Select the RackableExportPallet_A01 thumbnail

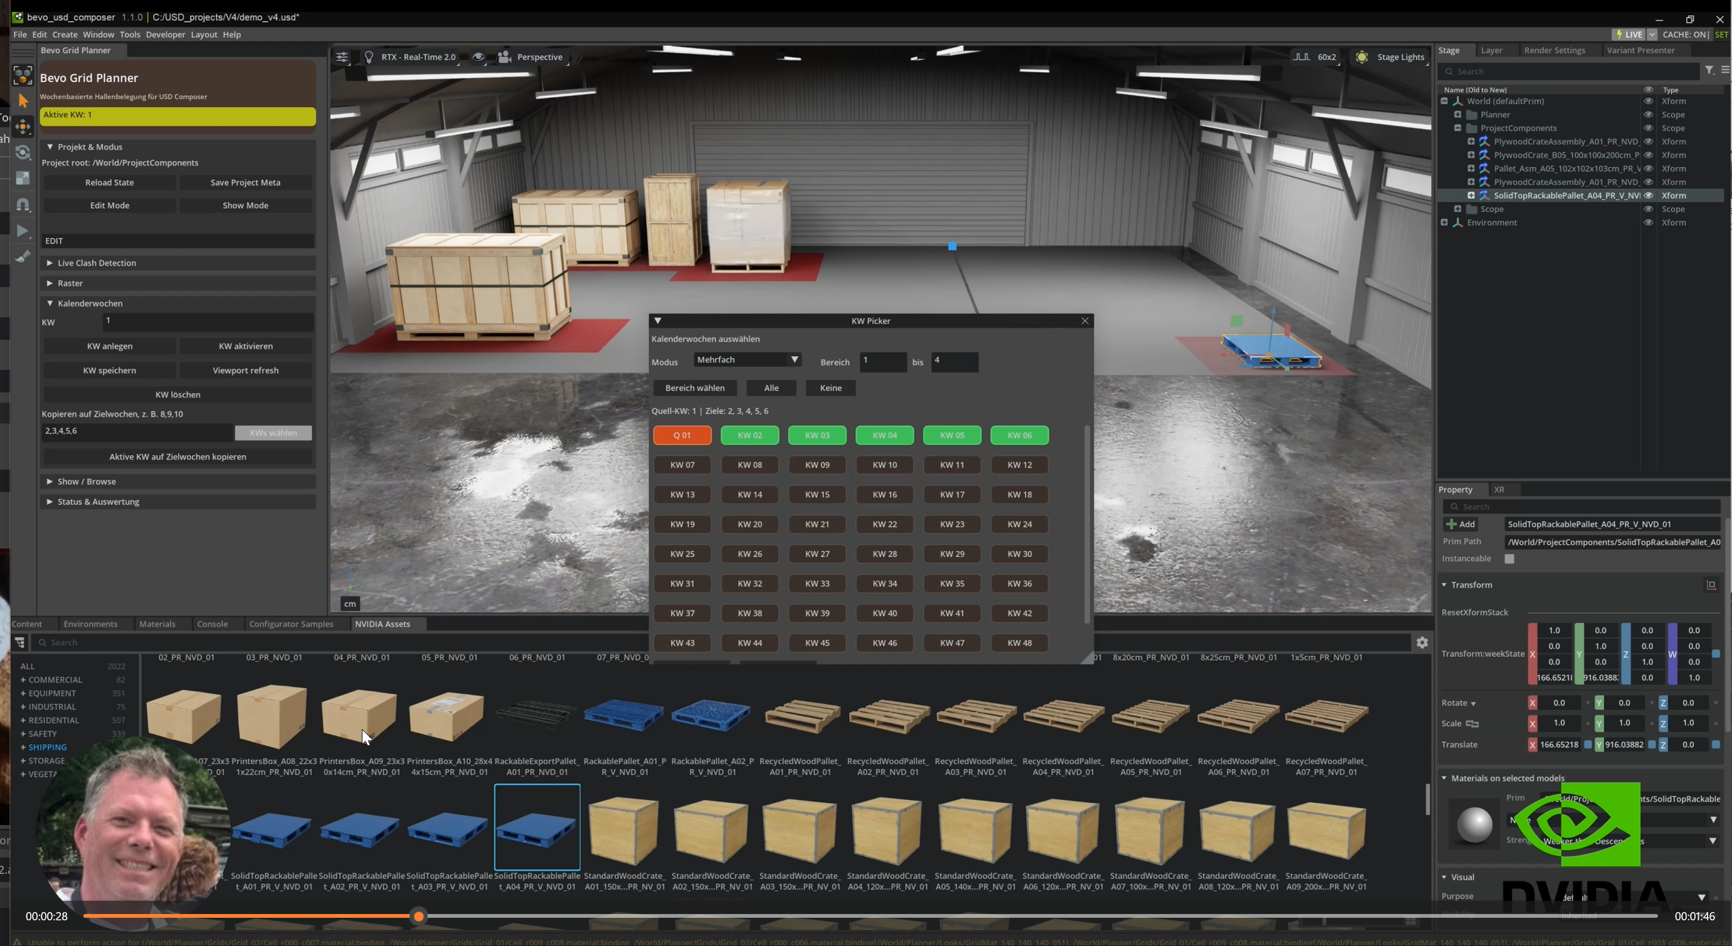(x=537, y=715)
